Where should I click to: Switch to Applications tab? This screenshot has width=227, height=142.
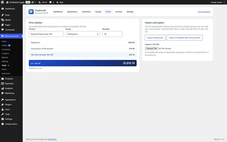(x=72, y=12)
